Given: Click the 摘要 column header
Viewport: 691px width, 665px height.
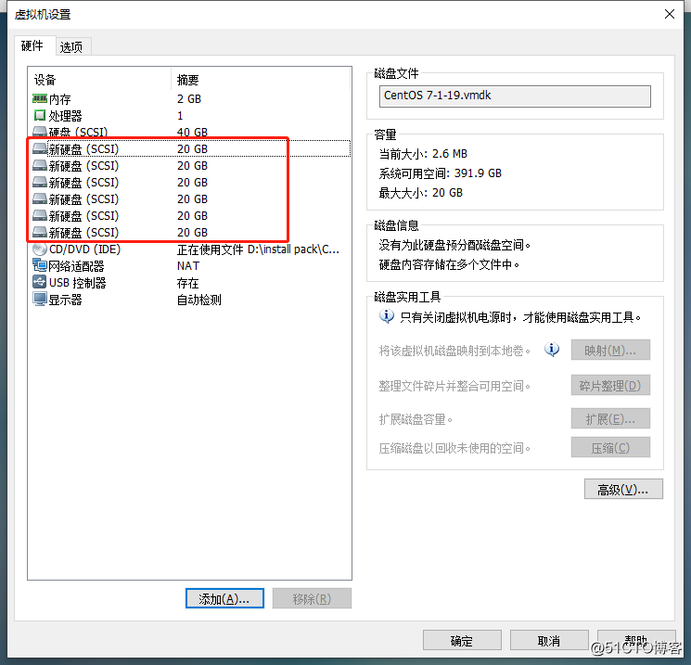Looking at the screenshot, I should [261, 80].
